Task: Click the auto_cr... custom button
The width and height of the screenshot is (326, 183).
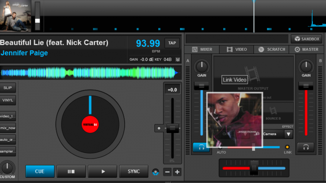Action: 8,139
